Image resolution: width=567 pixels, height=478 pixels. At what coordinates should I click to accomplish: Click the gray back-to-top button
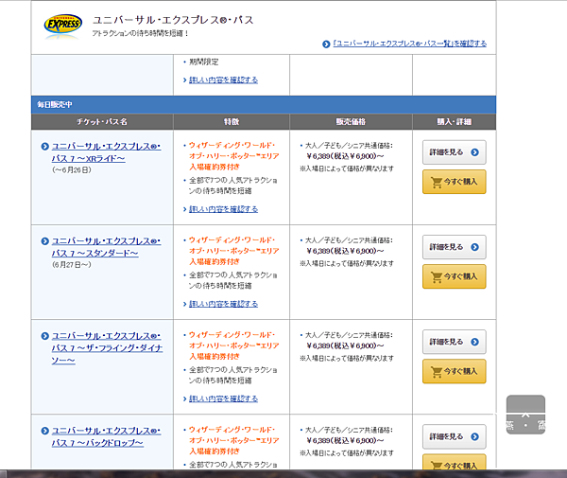pyautogui.click(x=525, y=415)
